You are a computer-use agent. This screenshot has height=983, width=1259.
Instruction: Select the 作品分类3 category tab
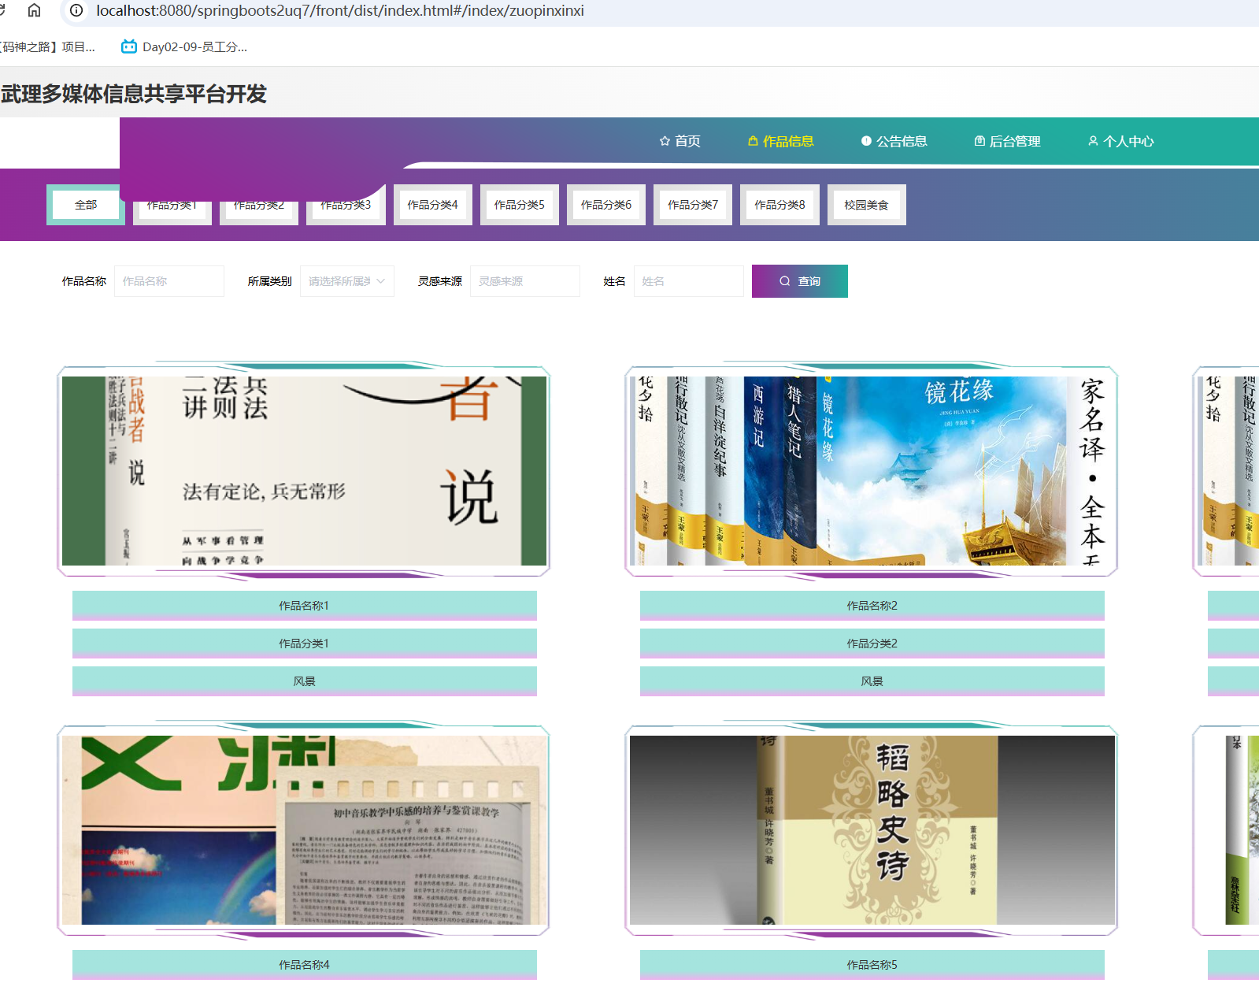point(346,205)
